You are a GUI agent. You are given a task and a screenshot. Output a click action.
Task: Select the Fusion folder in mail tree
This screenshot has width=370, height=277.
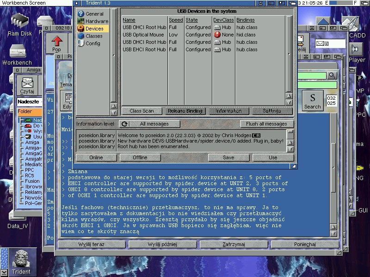[32, 181]
